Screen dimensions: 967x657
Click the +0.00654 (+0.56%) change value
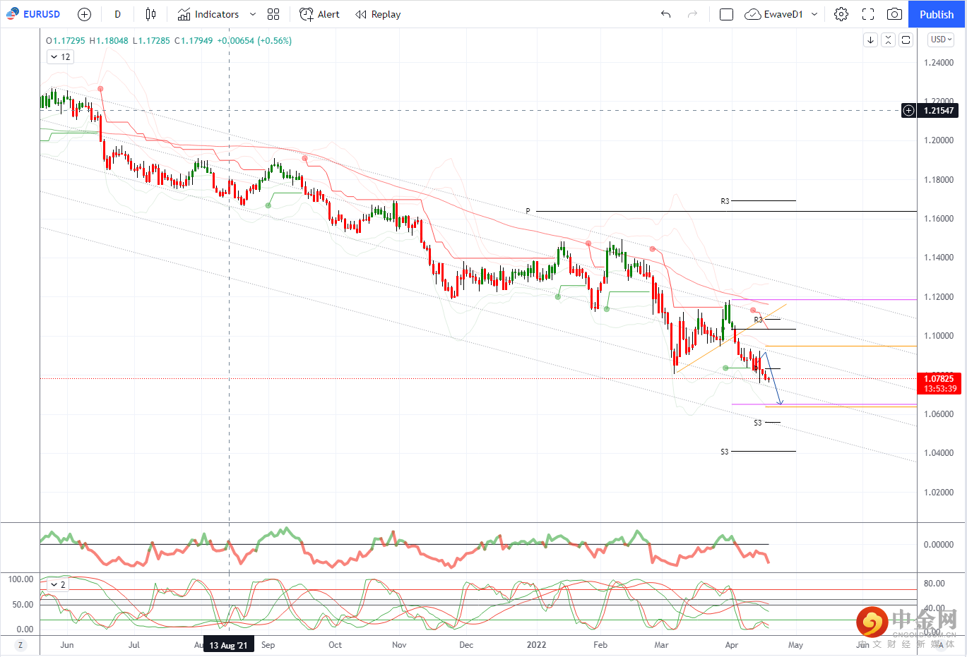[254, 41]
